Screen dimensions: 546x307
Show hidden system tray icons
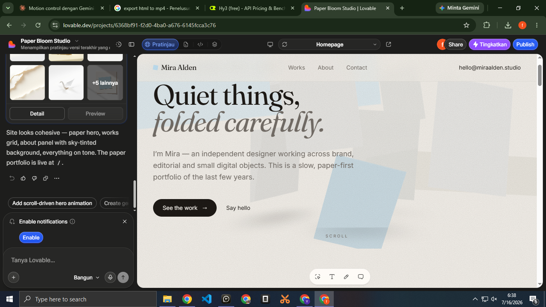pyautogui.click(x=475, y=299)
